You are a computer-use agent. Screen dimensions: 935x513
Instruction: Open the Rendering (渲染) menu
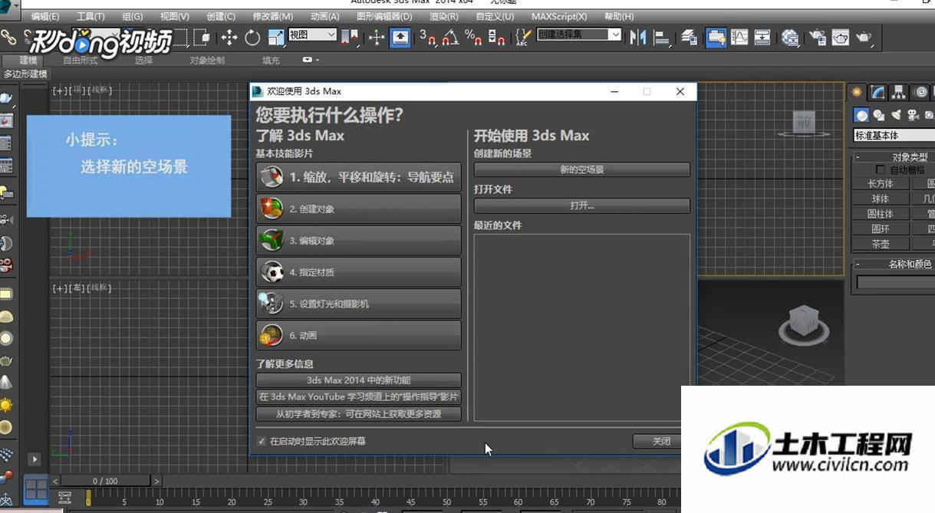click(x=443, y=16)
